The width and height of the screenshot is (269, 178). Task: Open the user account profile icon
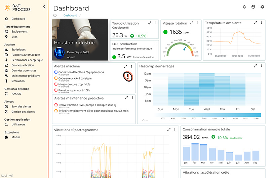(253, 7)
